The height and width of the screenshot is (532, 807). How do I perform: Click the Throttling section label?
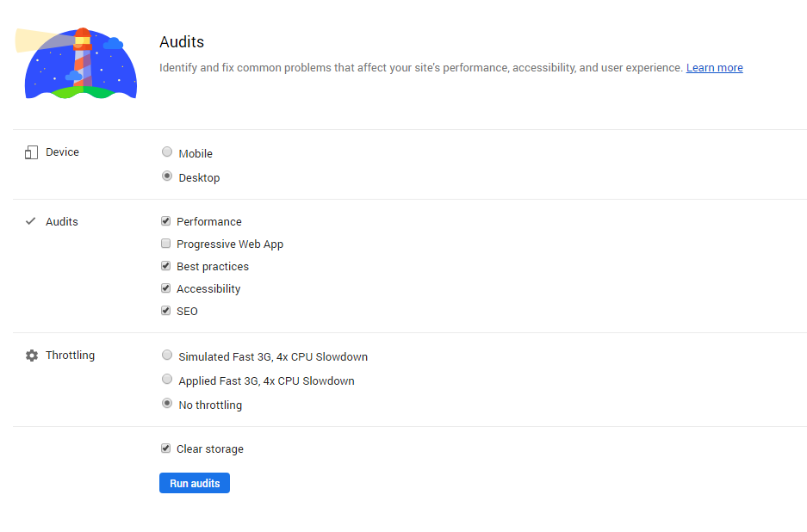coord(70,356)
